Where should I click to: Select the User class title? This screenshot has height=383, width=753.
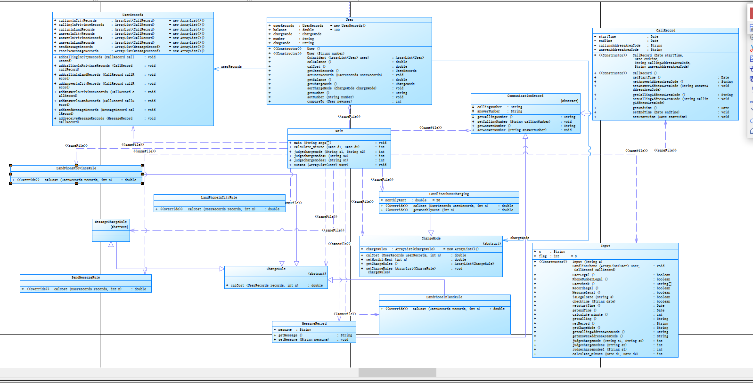point(349,20)
